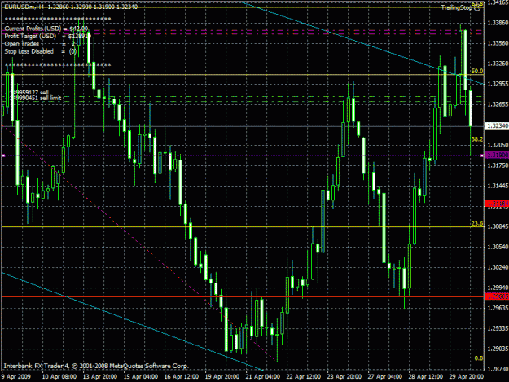Click the 1.33860 price axis label
The width and height of the screenshot is (509, 382).
click(x=498, y=23)
